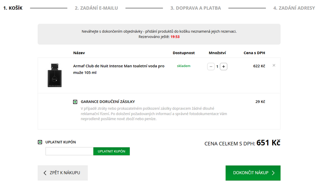Proceed with Dokončit nákup button

pyautogui.click(x=253, y=173)
